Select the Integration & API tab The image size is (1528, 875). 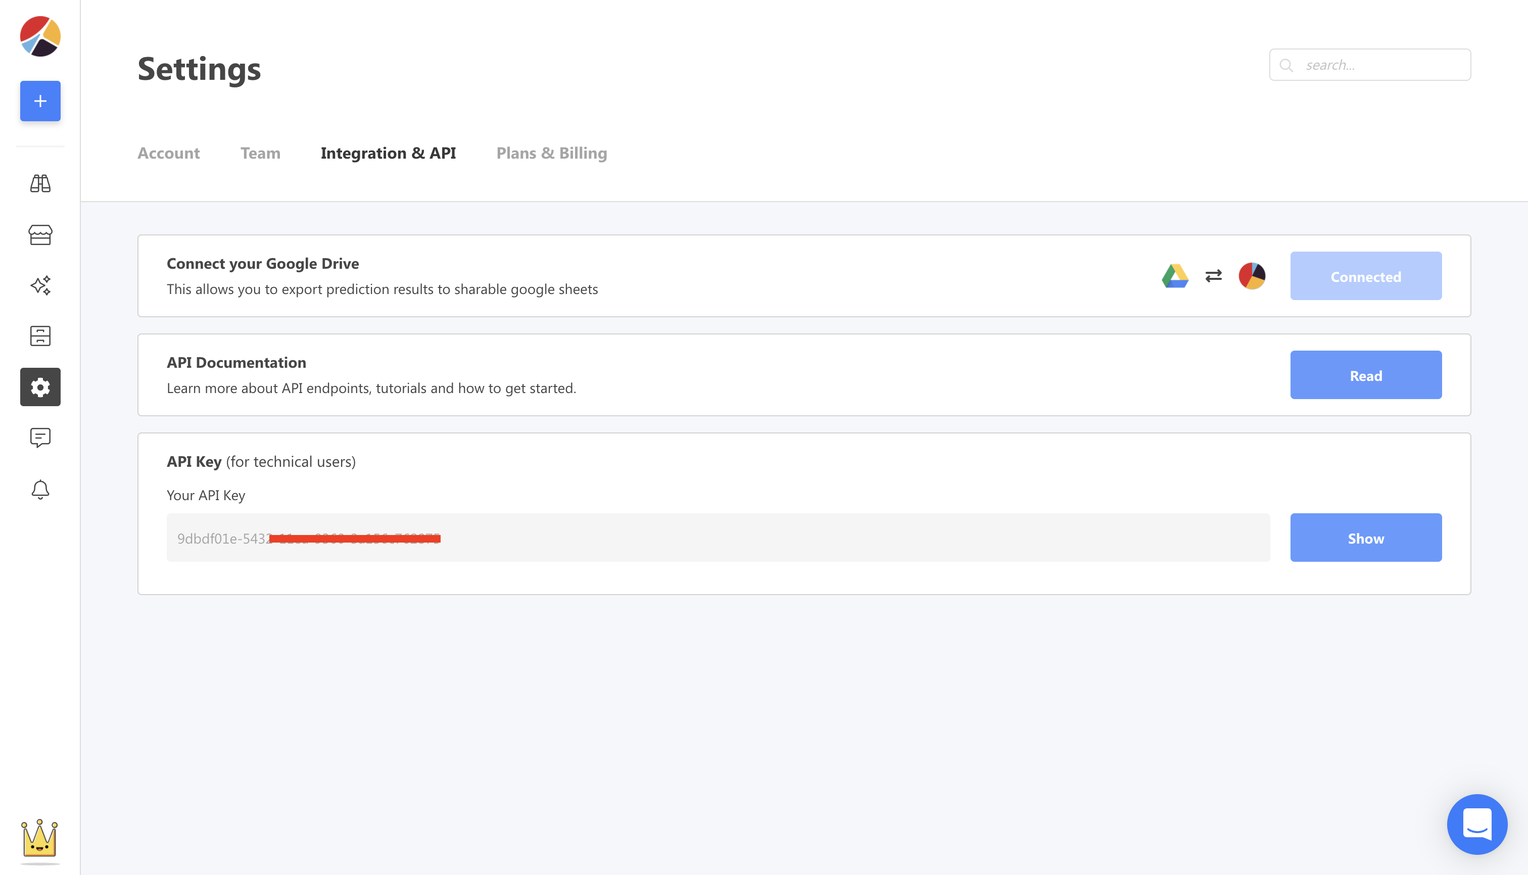388,153
